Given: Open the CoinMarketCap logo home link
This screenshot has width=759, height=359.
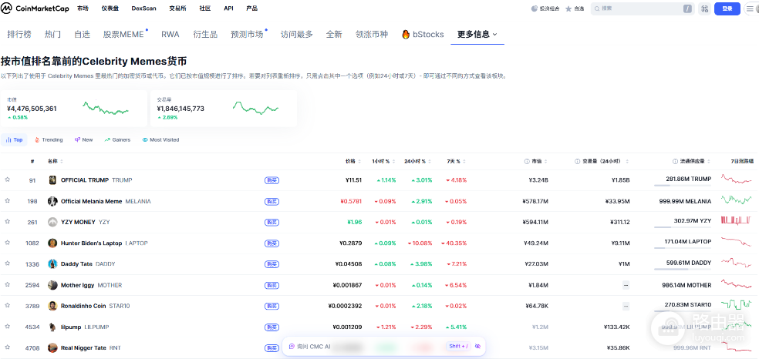Looking at the screenshot, I should pyautogui.click(x=35, y=8).
